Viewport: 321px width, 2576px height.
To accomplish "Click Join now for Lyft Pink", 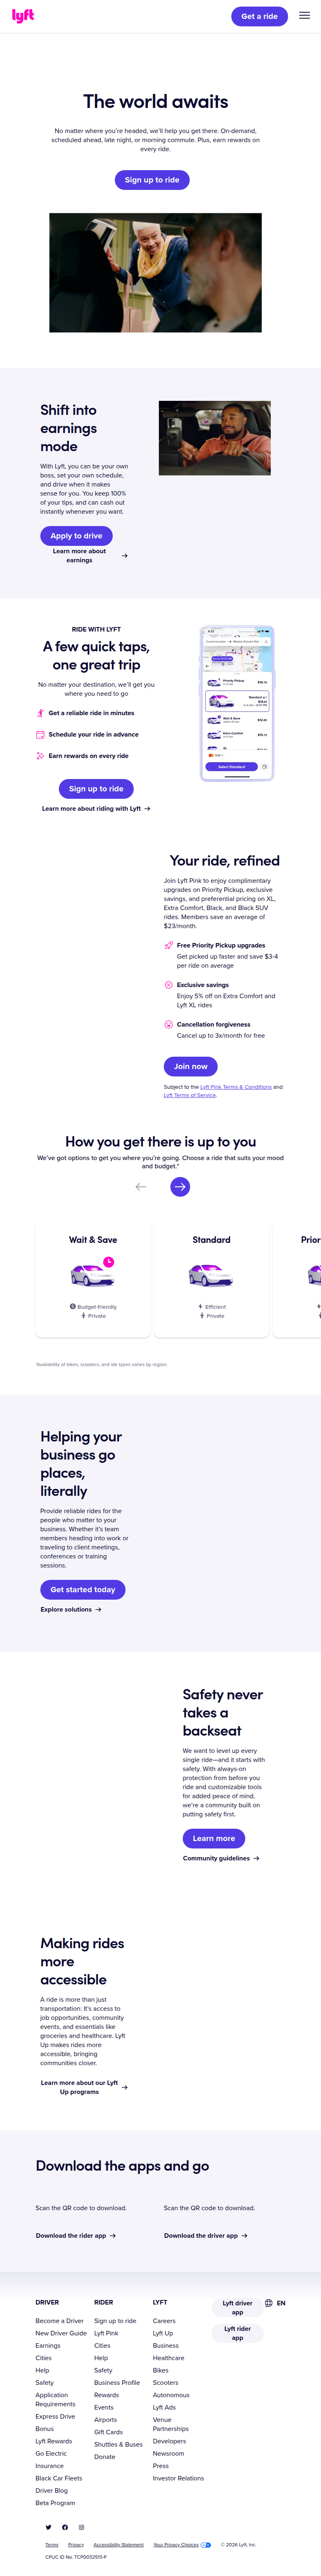I will point(190,1066).
